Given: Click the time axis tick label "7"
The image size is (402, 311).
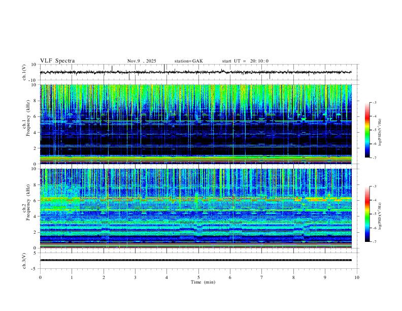Looking at the screenshot, I should [262, 277].
